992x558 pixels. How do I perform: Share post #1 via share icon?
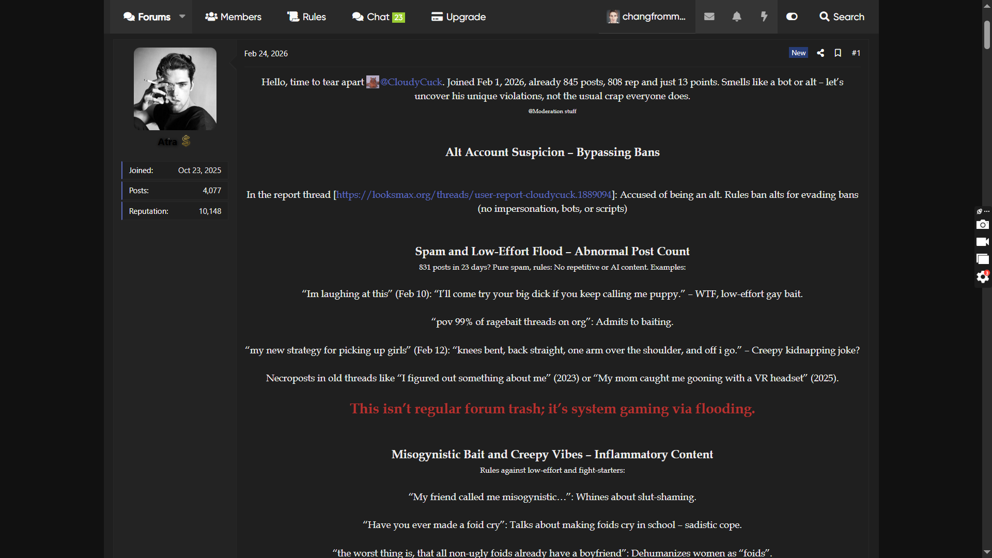(x=820, y=53)
